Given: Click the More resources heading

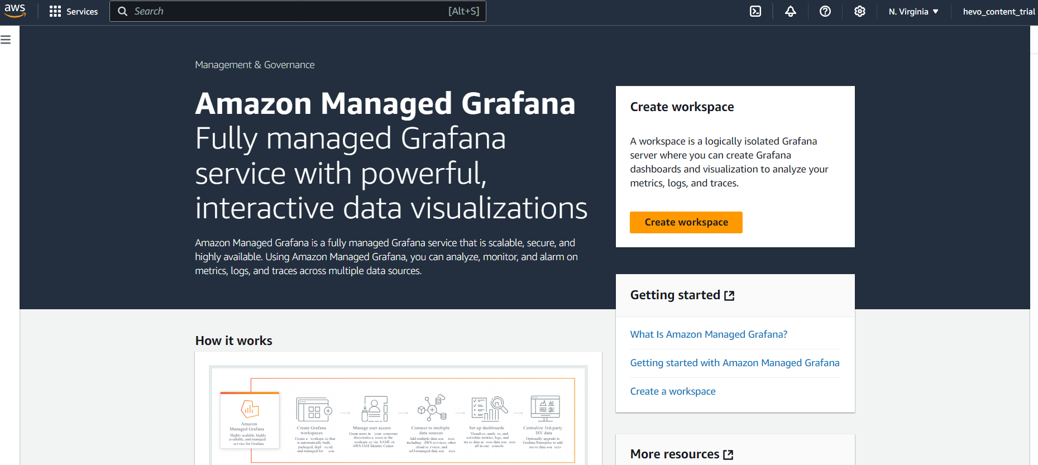Looking at the screenshot, I should pos(675,454).
